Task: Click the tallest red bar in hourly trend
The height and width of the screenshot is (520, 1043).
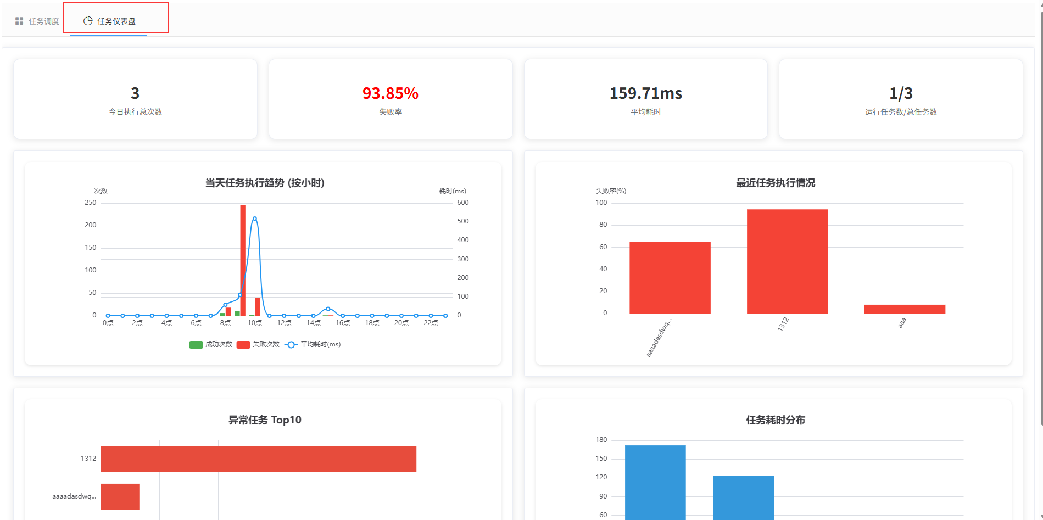Action: [x=243, y=258]
